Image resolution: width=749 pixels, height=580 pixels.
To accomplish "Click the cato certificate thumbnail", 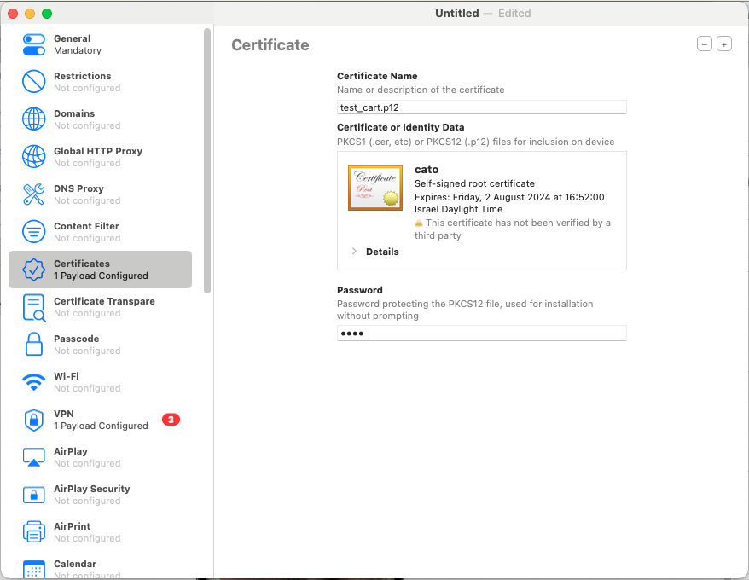I will pyautogui.click(x=374, y=188).
